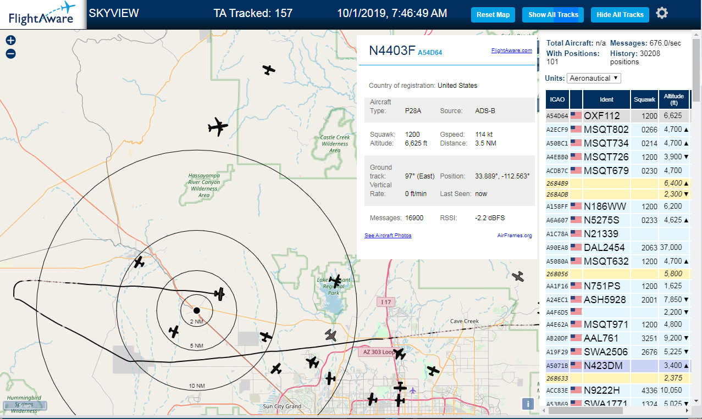
Task: Open the AirFrames.org link
Action: click(515, 236)
